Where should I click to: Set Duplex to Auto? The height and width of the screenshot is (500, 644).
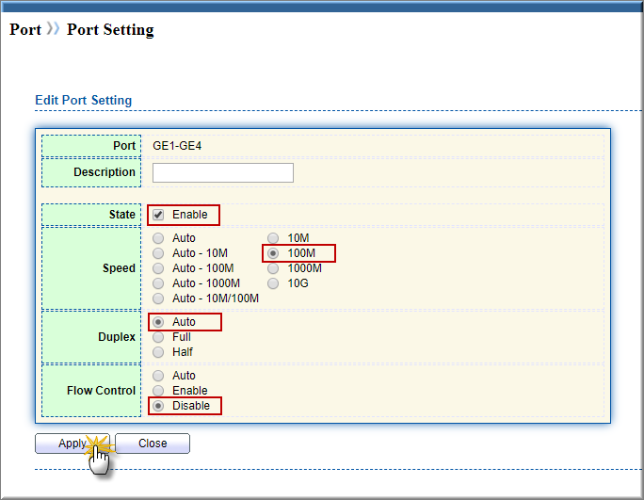tap(158, 322)
